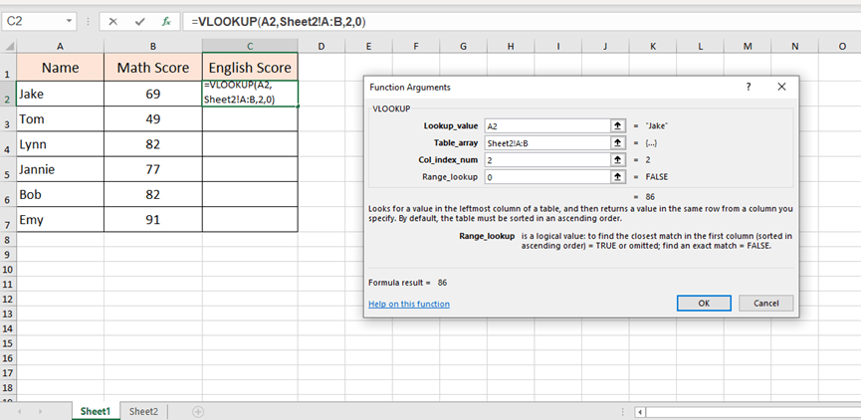Screen dimensions: 861x420
Task: Select the cell containing Tom
Action: click(x=60, y=119)
